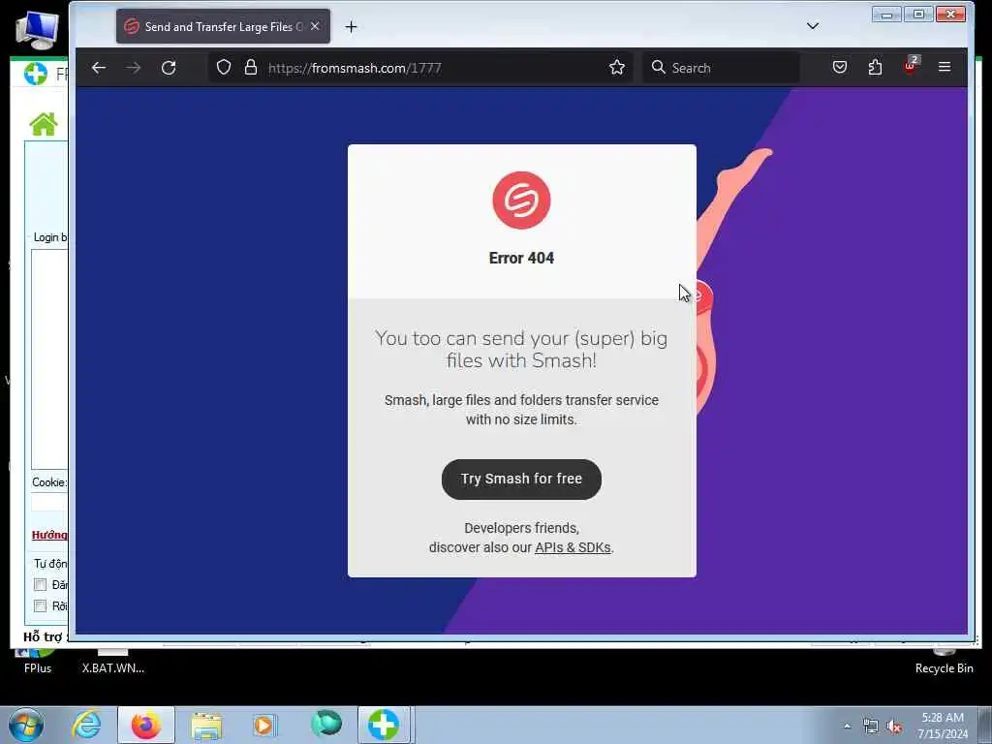992x744 pixels.
Task: Open the APIs & SDKs link
Action: [x=573, y=547]
